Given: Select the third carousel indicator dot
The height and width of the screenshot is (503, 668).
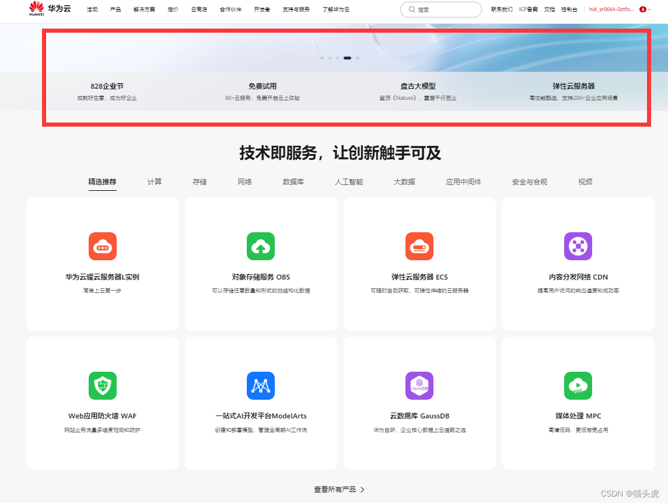Looking at the screenshot, I should [x=337, y=58].
